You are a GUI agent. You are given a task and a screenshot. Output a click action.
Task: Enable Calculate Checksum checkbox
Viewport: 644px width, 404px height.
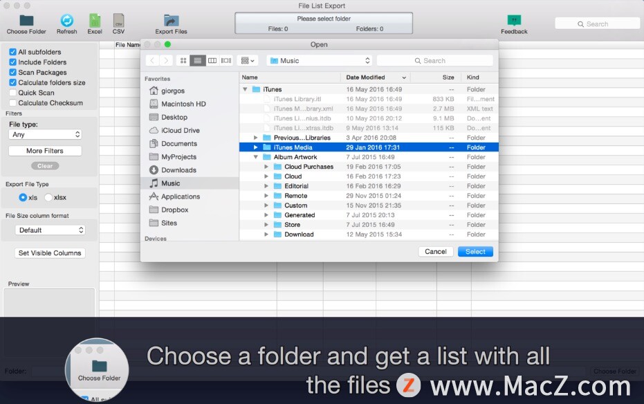[12, 103]
